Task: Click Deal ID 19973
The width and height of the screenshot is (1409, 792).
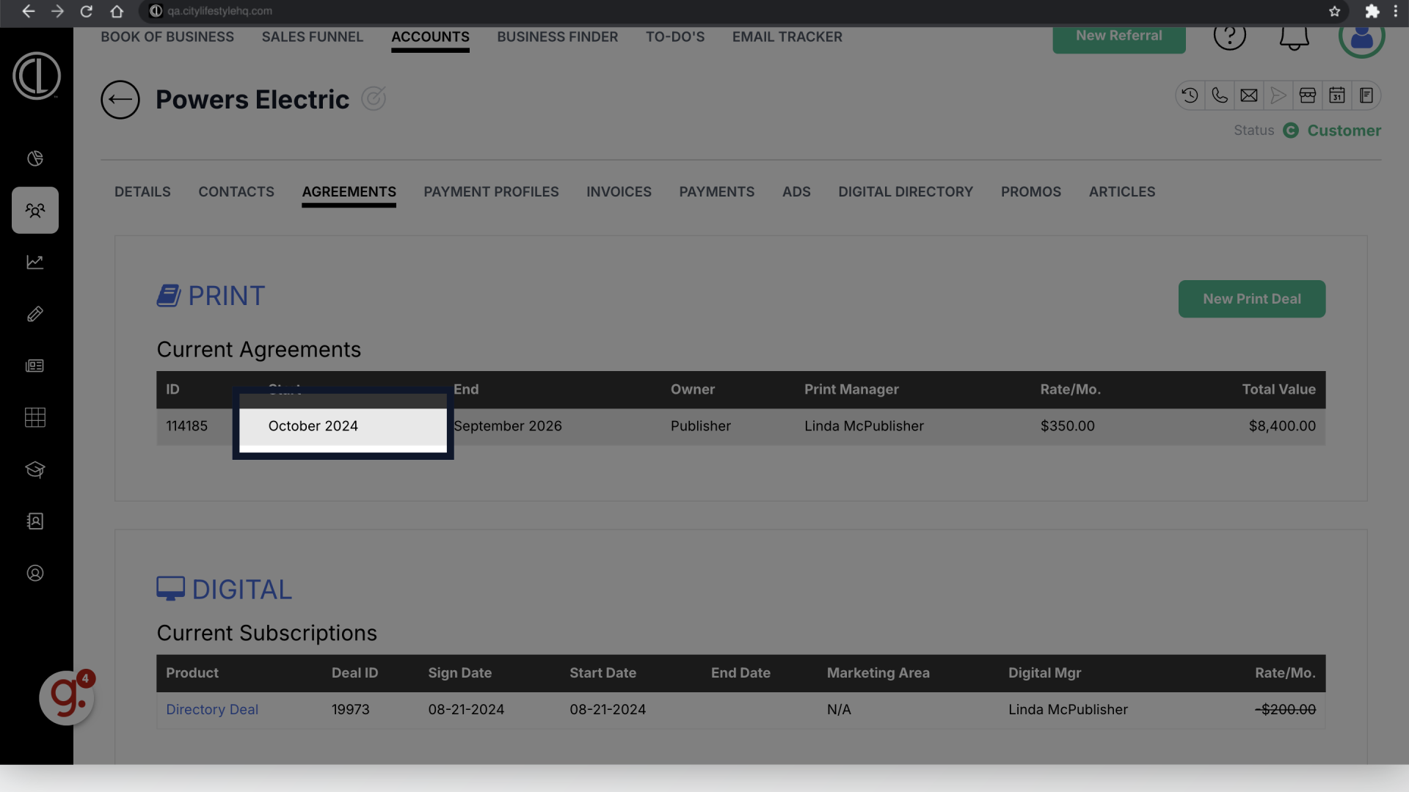Action: pos(351,710)
